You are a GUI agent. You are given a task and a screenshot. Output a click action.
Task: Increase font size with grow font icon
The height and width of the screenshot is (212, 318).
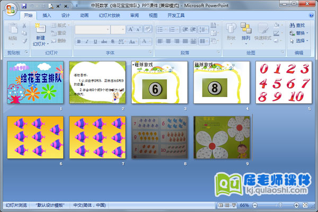click(130, 30)
